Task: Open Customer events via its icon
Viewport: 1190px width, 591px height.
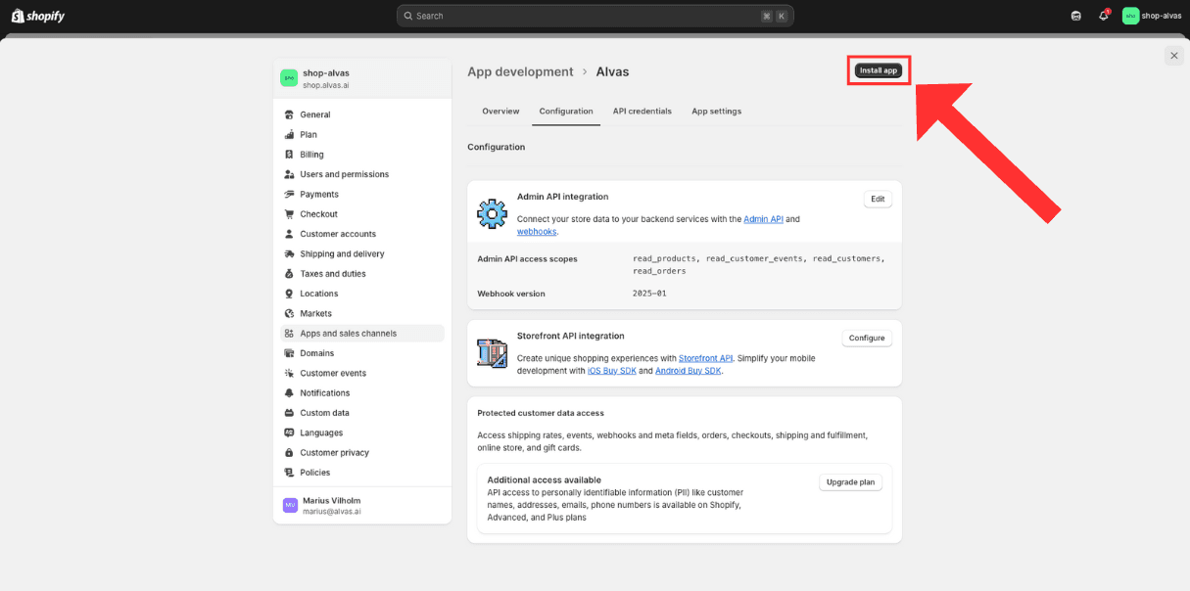Action: (x=289, y=374)
